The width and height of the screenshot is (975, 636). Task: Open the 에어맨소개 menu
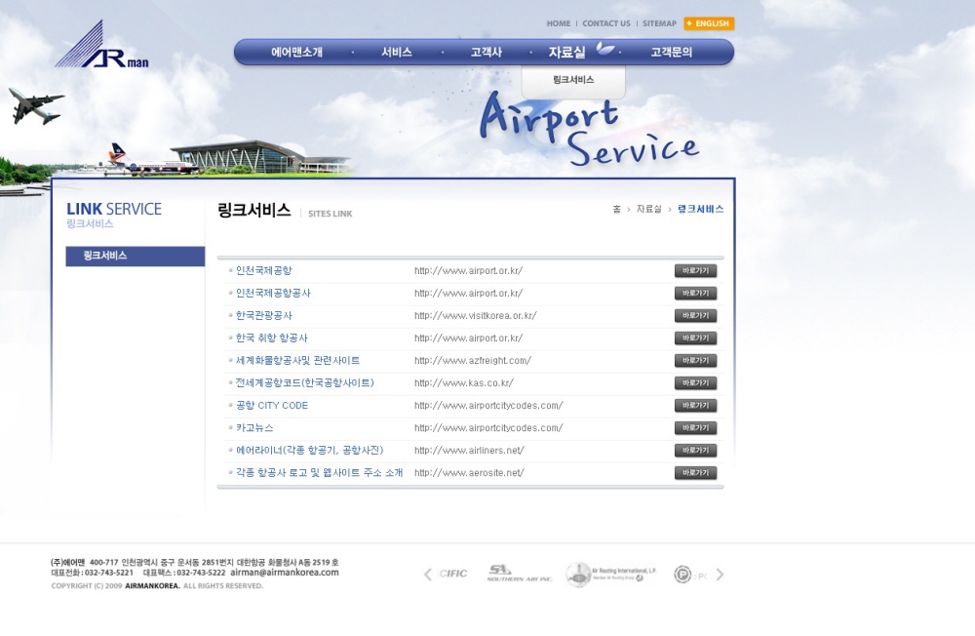[296, 53]
